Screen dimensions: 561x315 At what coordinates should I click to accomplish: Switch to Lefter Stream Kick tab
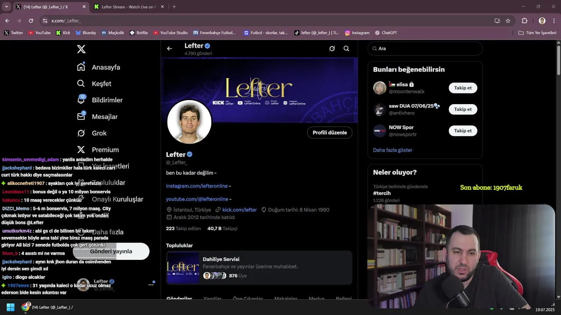point(128,7)
